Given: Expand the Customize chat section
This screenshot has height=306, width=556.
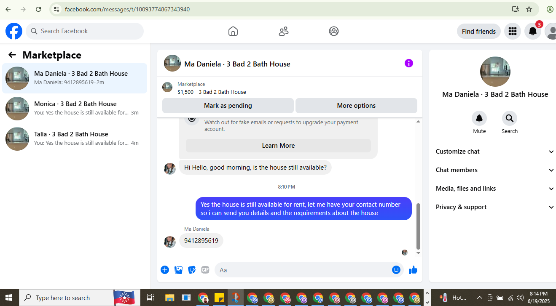Looking at the screenshot, I should [495, 152].
